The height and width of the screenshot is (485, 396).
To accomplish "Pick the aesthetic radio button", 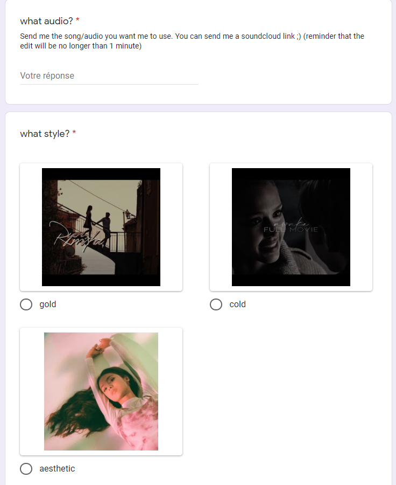I will pyautogui.click(x=26, y=469).
